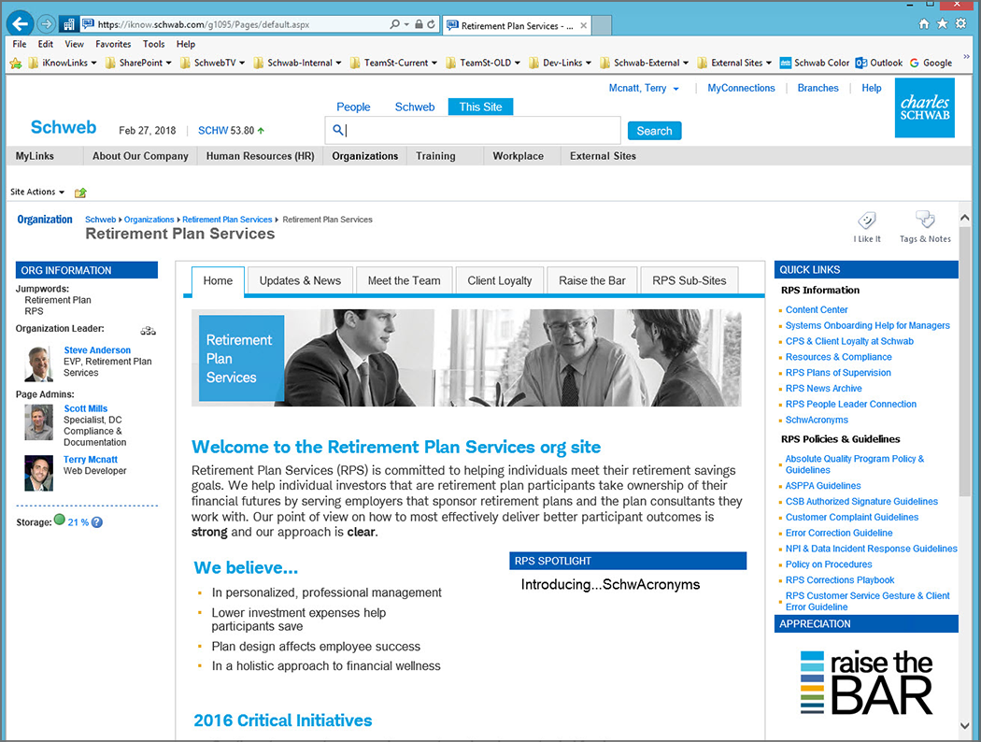The height and width of the screenshot is (742, 981).
Task: Click the browser Back arrow button
Action: 20,23
